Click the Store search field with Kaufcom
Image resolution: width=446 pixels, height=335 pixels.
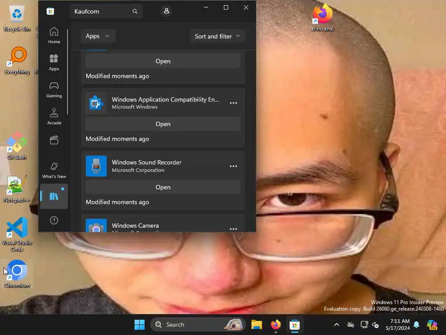click(106, 11)
